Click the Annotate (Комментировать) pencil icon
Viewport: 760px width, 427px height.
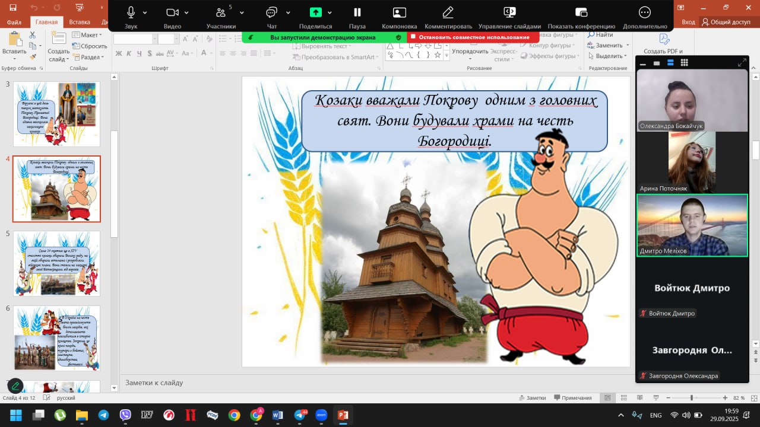(448, 12)
